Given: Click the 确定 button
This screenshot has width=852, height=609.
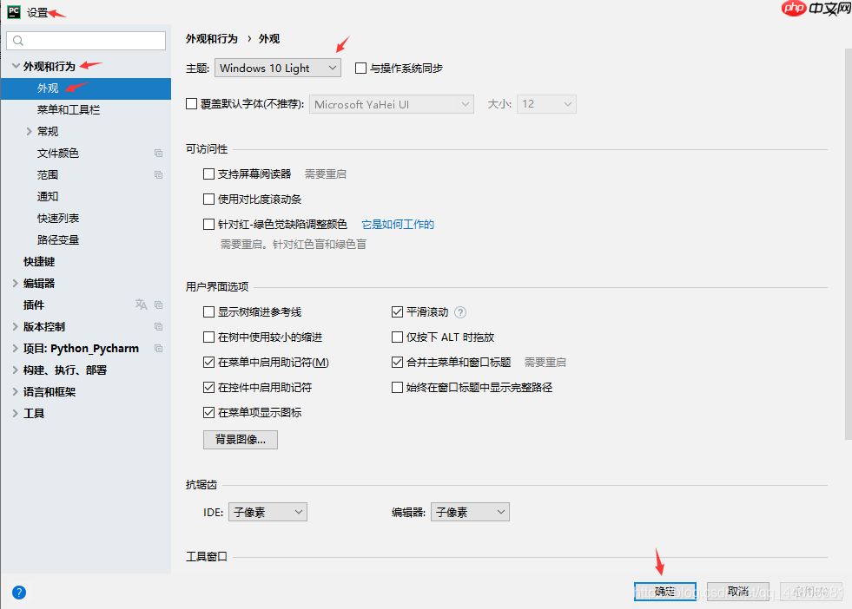Looking at the screenshot, I should [x=665, y=591].
